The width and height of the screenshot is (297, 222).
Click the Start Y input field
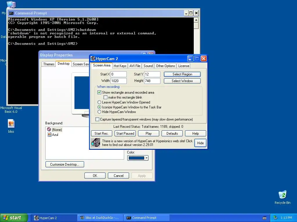pos(152,74)
